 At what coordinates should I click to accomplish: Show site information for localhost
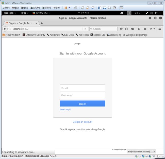10,29
